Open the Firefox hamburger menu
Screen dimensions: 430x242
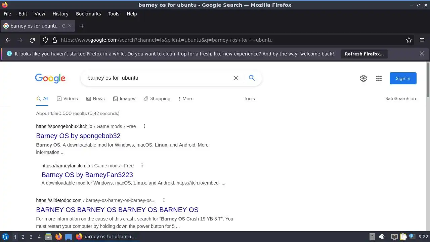[x=422, y=40]
